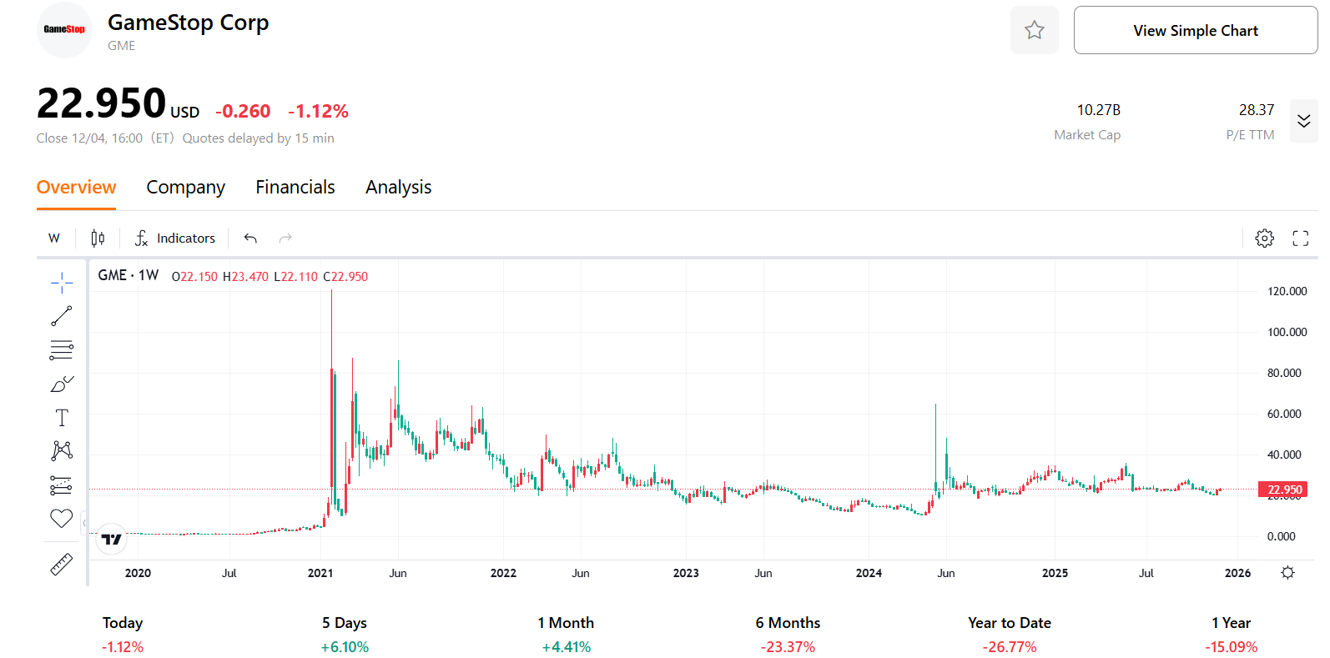Select the crosshair cursor tool
The image size is (1330, 658).
coord(62,283)
